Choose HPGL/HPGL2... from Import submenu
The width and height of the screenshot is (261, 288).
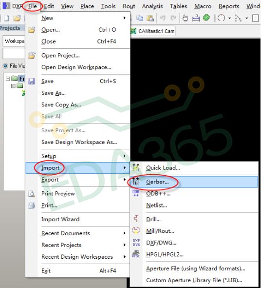[x=194, y=254]
